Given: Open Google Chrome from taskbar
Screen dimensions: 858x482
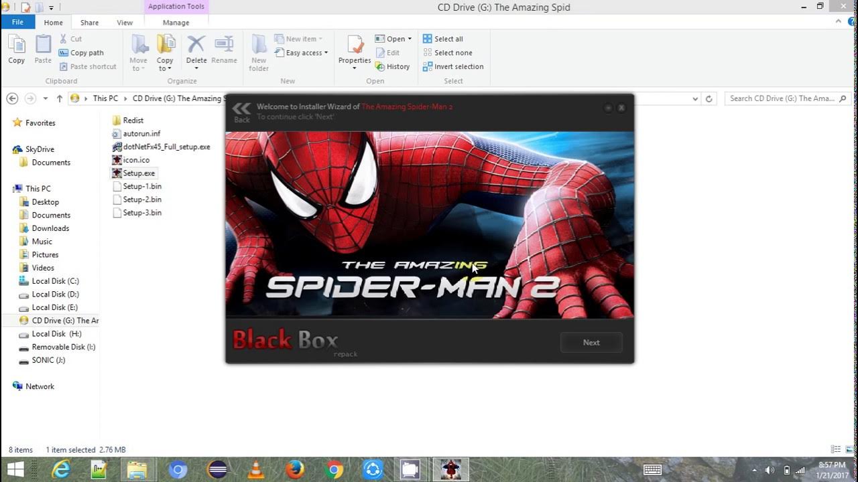Looking at the screenshot, I should (x=334, y=470).
